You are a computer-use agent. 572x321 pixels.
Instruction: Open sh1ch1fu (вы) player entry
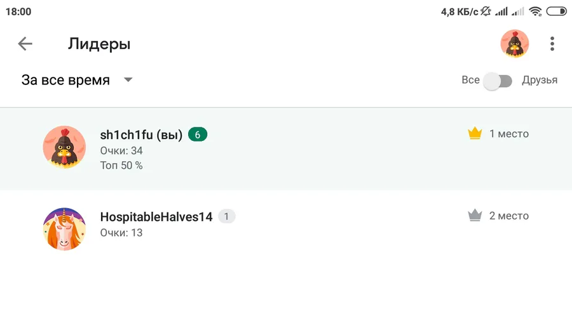tap(286, 148)
